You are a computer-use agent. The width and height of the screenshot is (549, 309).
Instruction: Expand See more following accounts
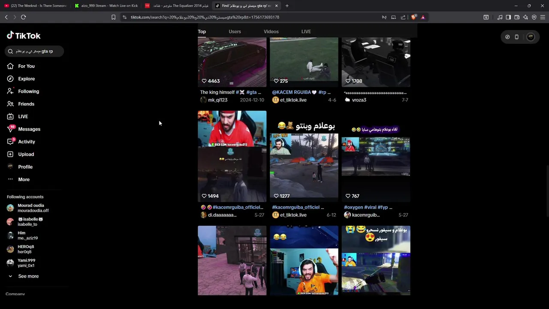(28, 276)
